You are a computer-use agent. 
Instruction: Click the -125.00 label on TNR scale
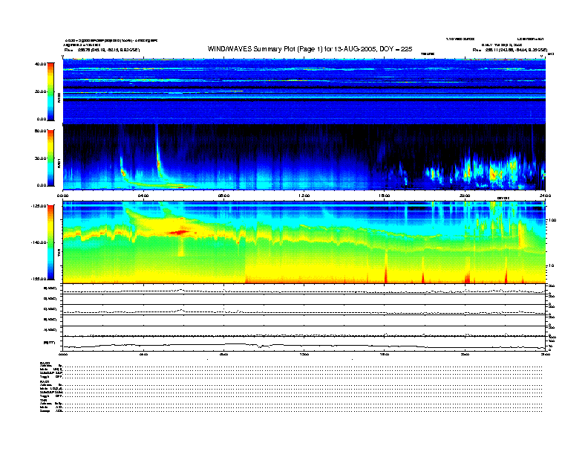(39, 206)
